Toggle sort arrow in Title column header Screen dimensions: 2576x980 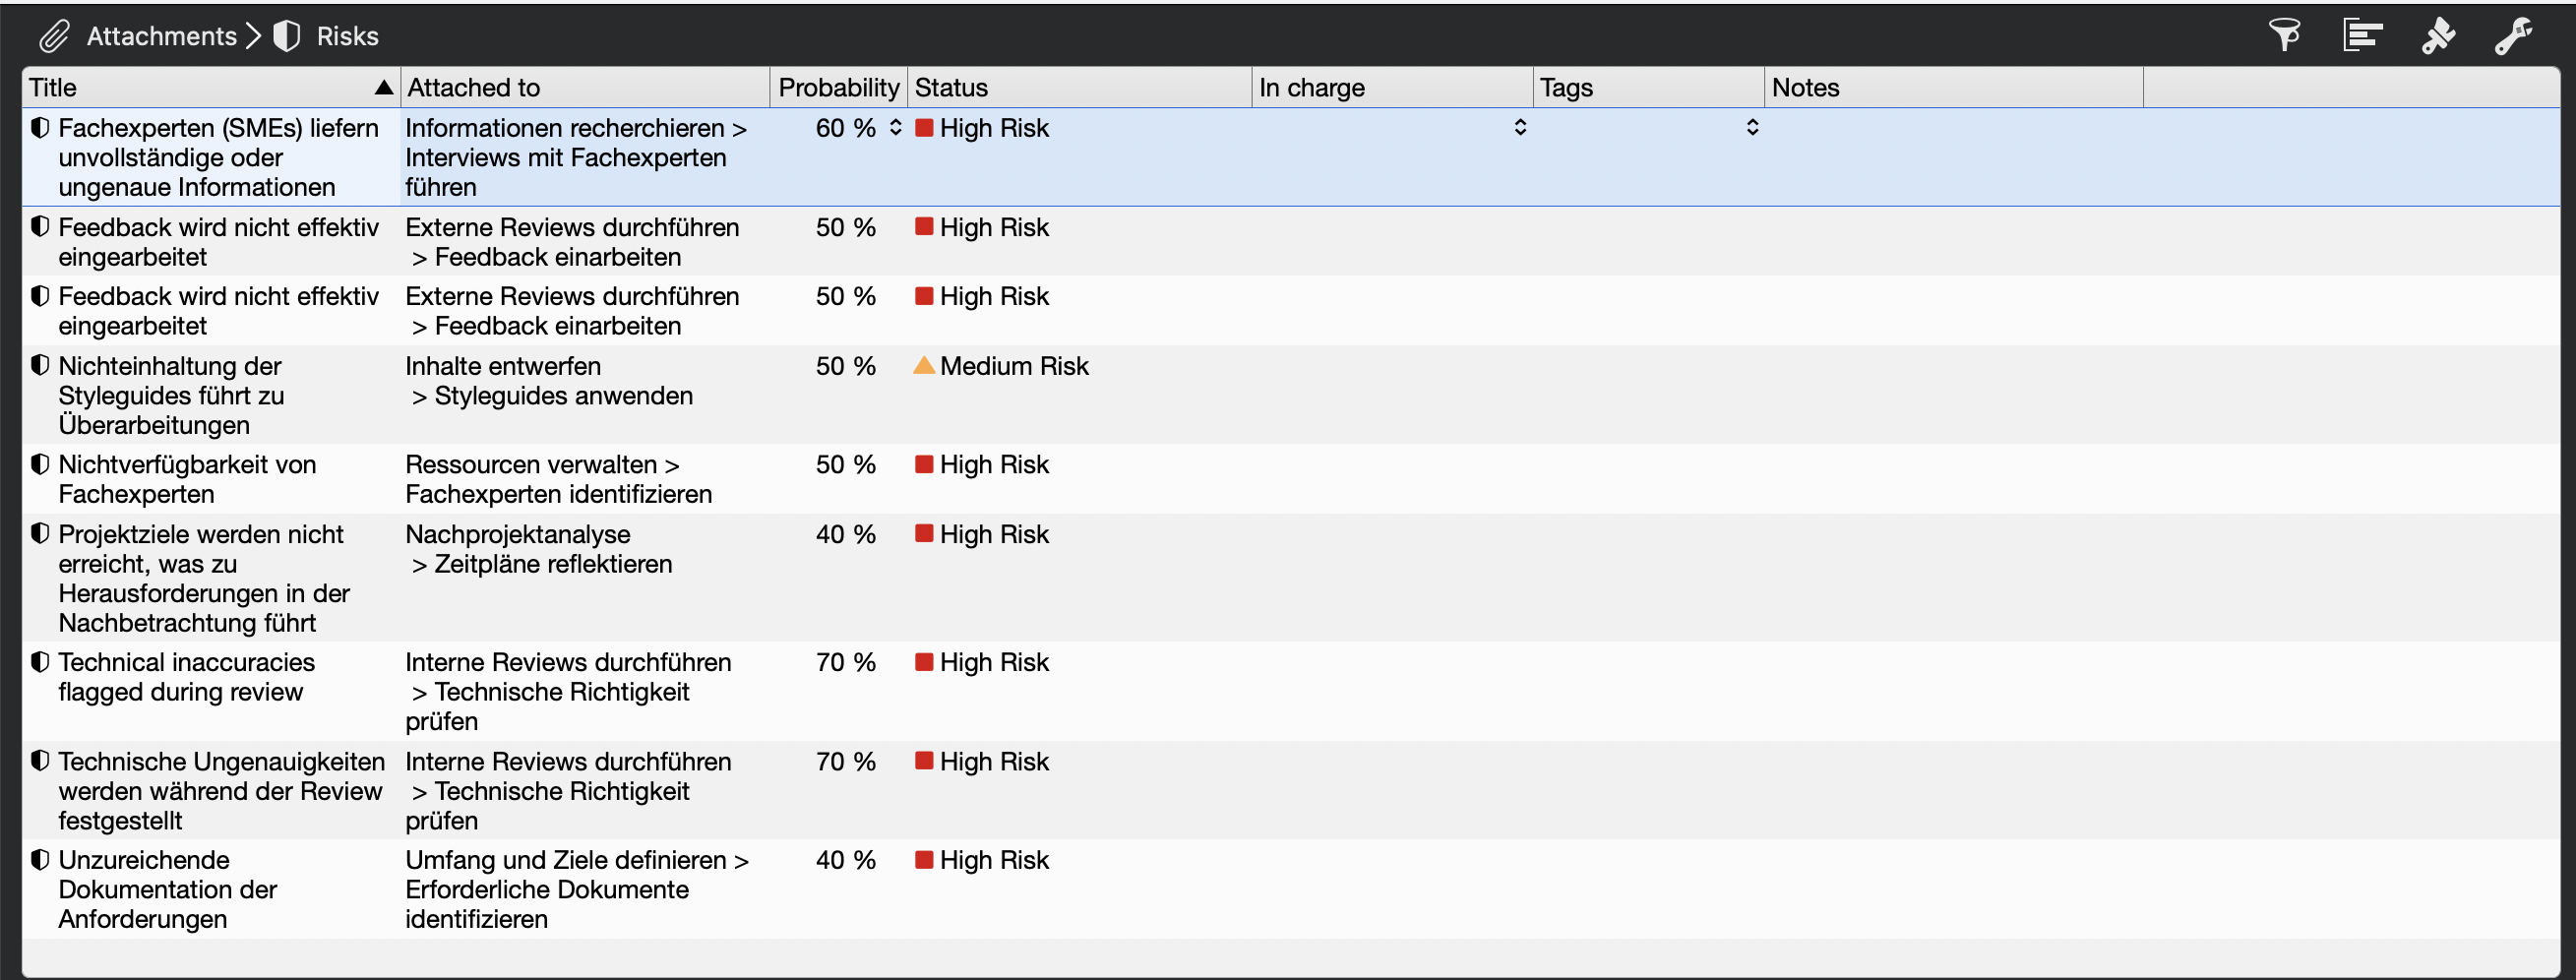pyautogui.click(x=383, y=88)
